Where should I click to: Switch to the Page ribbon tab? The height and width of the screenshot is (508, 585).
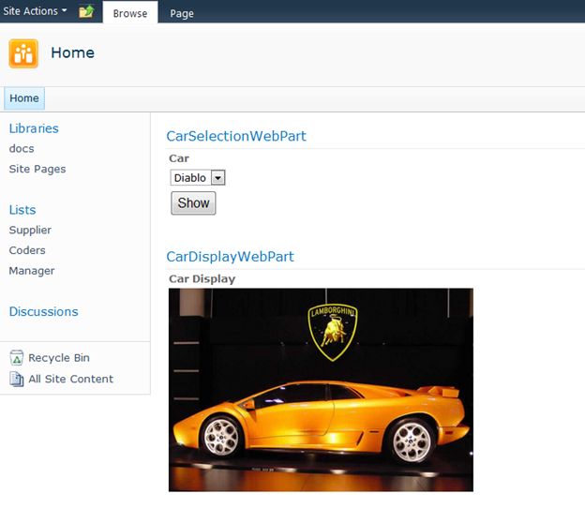point(182,13)
